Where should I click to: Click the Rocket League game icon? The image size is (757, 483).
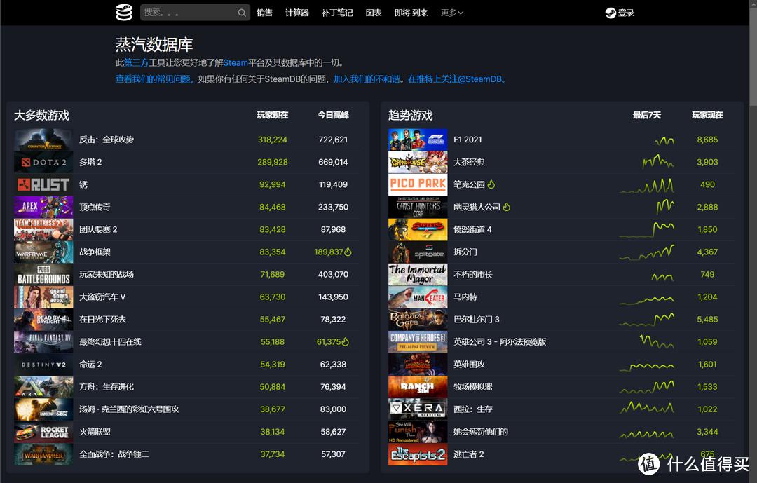click(43, 431)
